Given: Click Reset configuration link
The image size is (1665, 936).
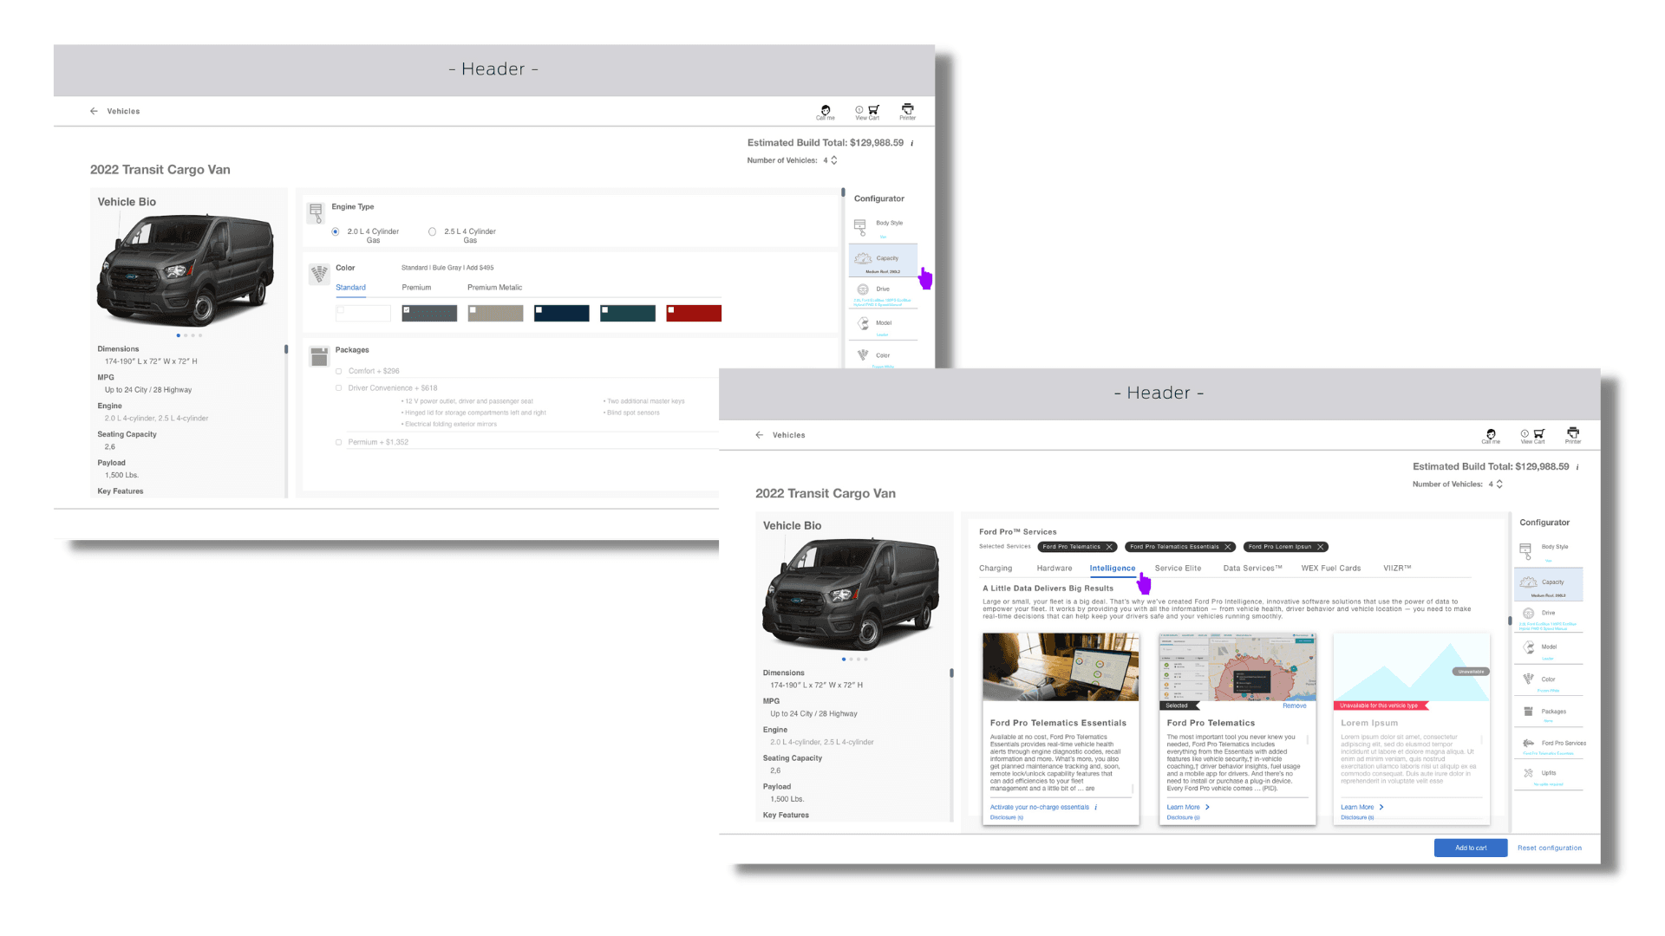Looking at the screenshot, I should pyautogui.click(x=1550, y=848).
